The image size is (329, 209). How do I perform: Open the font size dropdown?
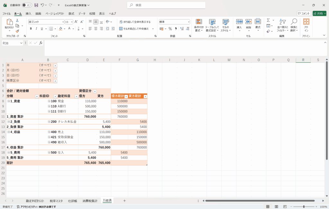pos(71,22)
